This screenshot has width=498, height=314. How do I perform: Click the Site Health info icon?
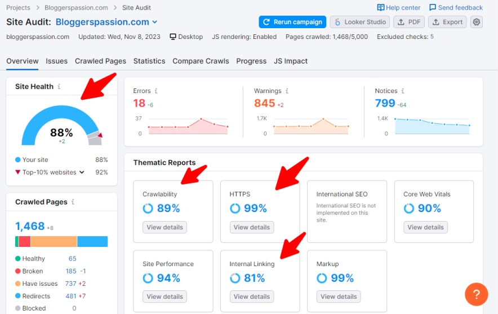click(x=59, y=86)
